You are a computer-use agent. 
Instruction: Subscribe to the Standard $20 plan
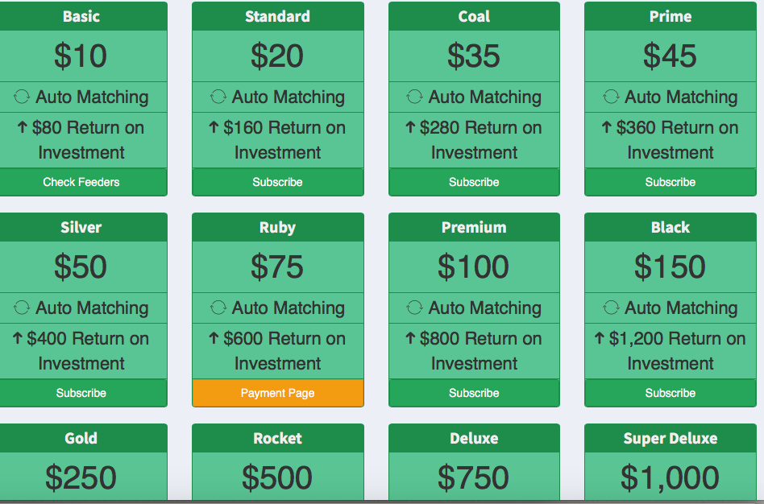(278, 182)
